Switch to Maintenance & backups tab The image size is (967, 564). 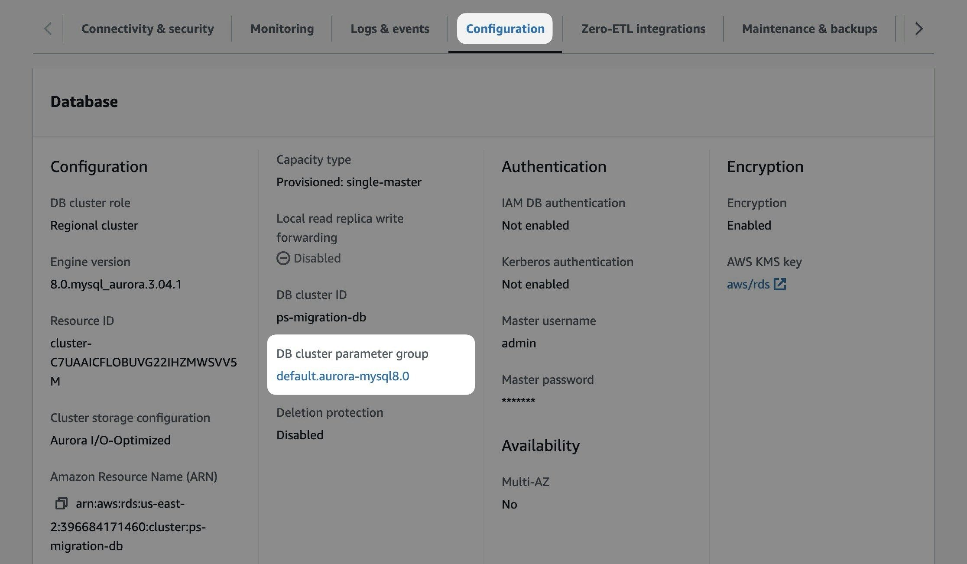(810, 29)
